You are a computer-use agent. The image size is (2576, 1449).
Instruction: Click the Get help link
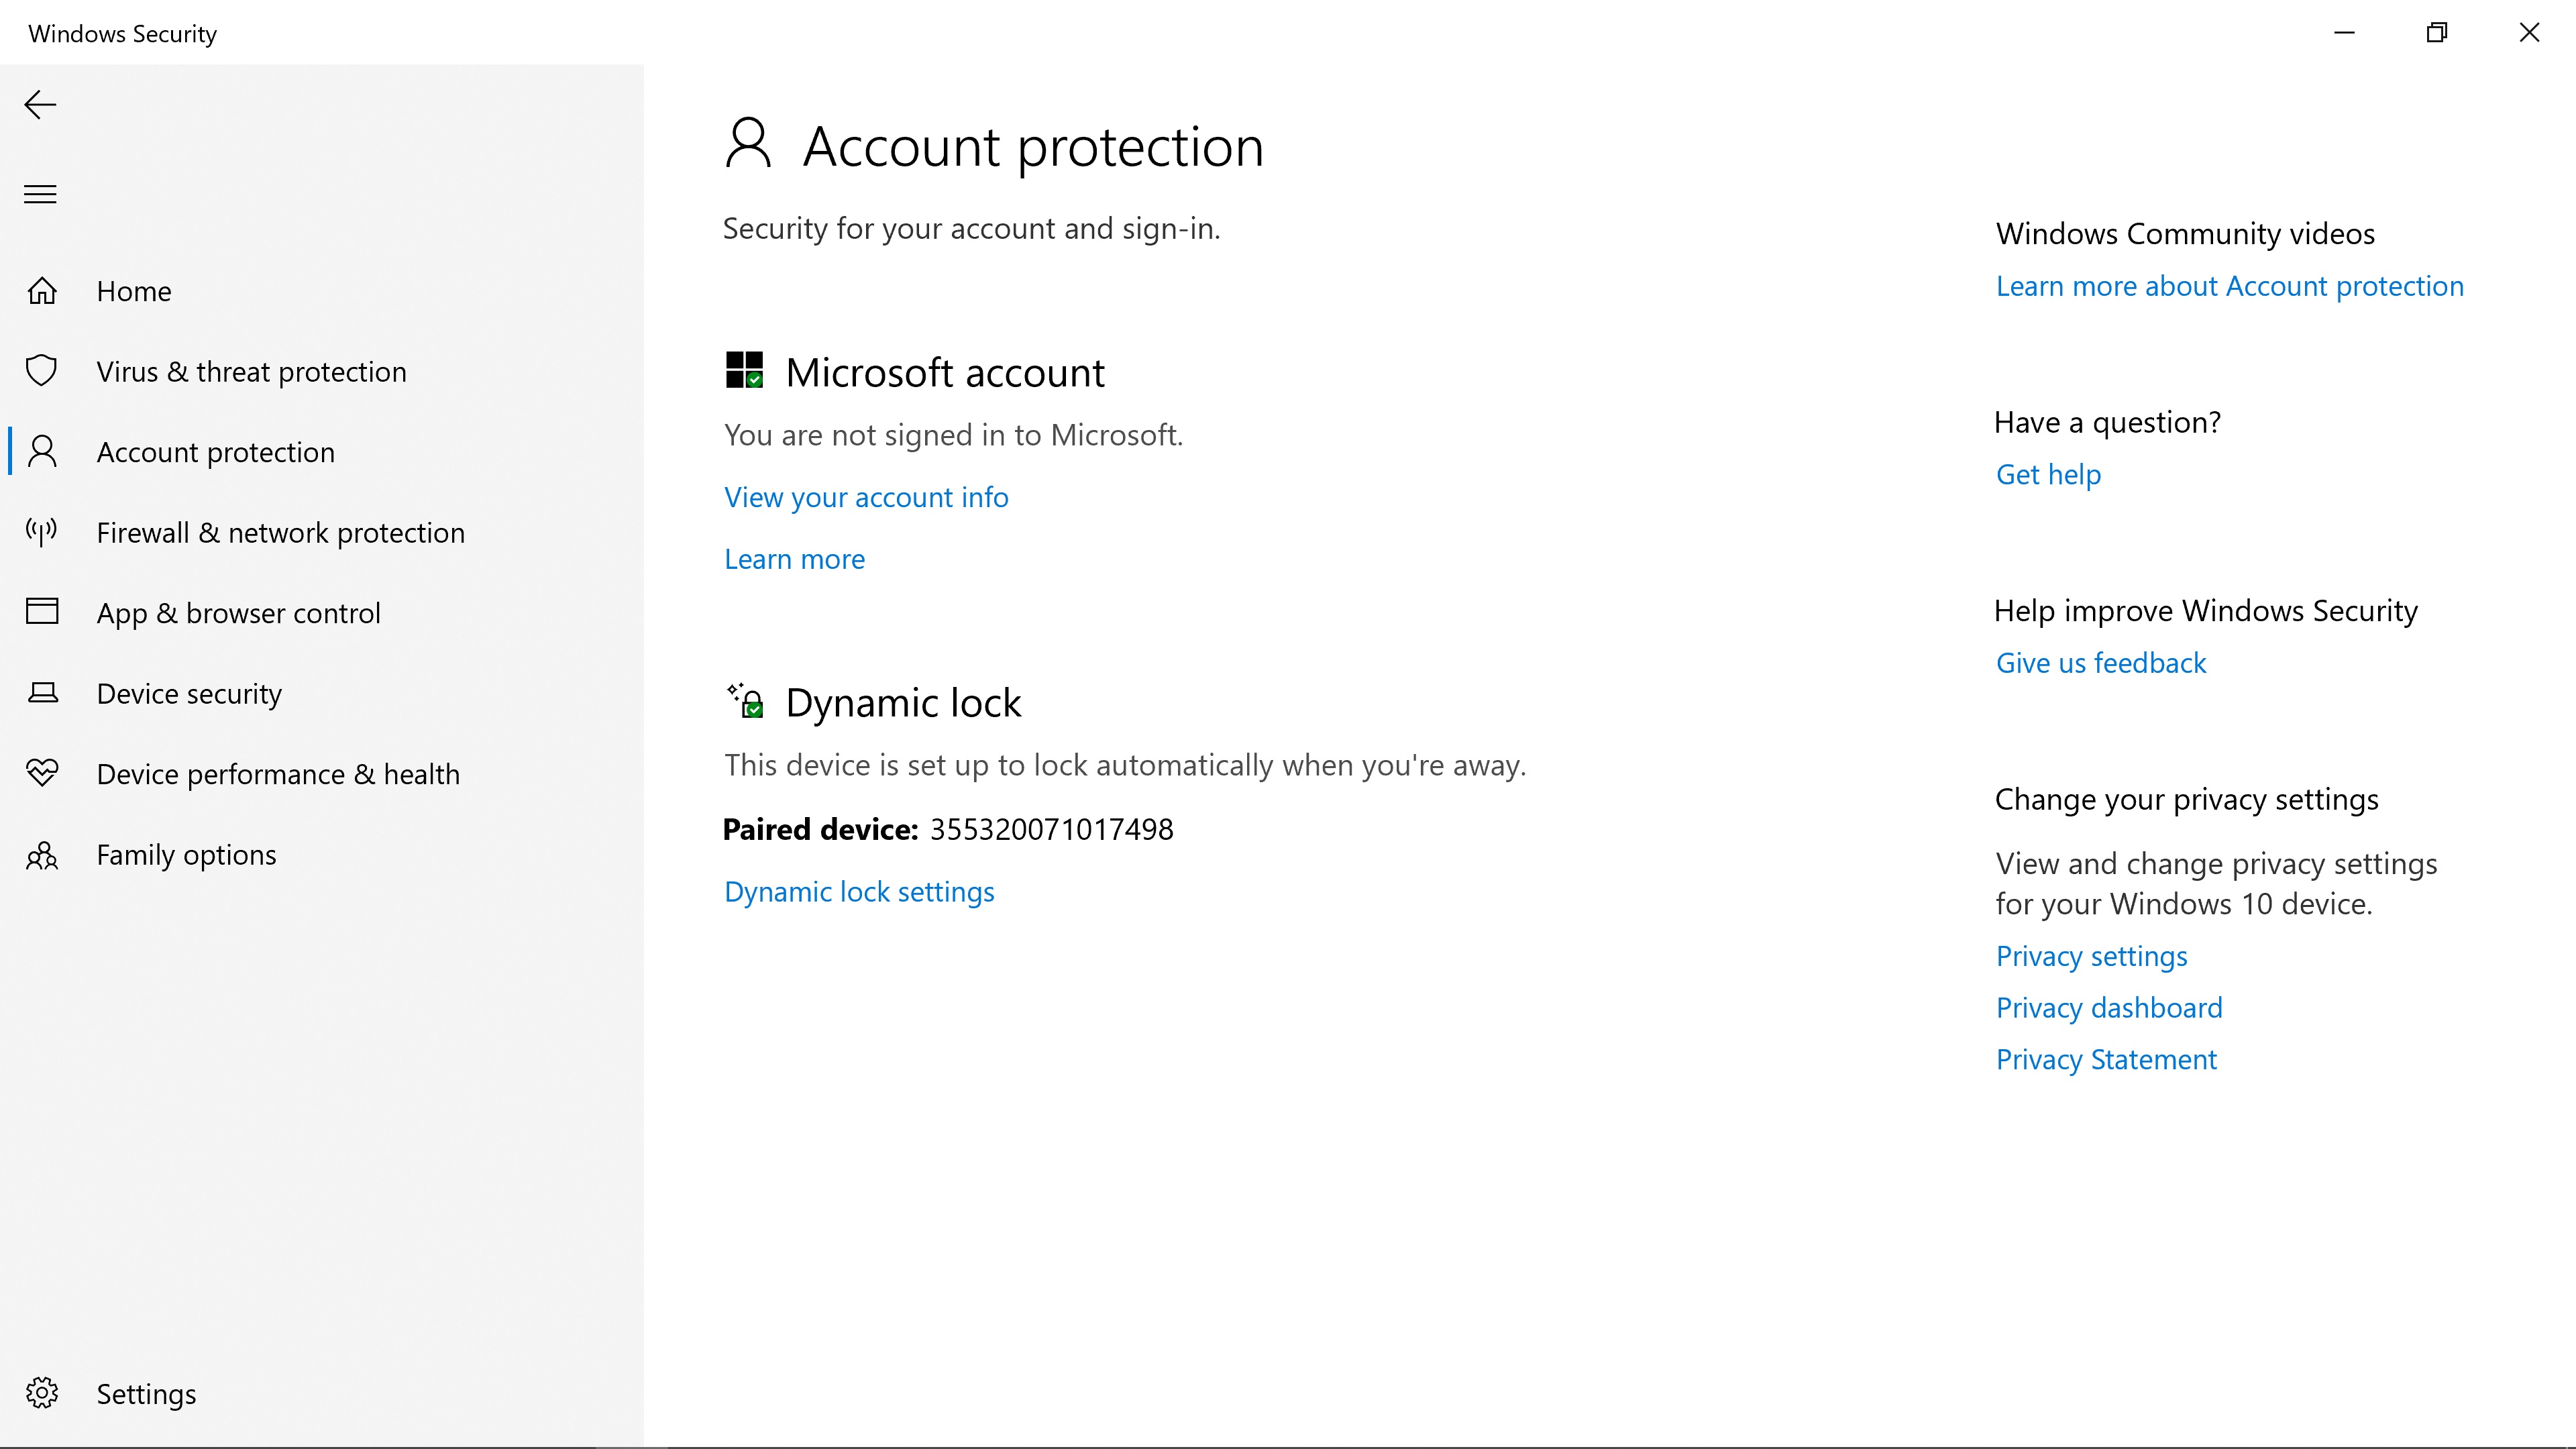coord(2048,474)
